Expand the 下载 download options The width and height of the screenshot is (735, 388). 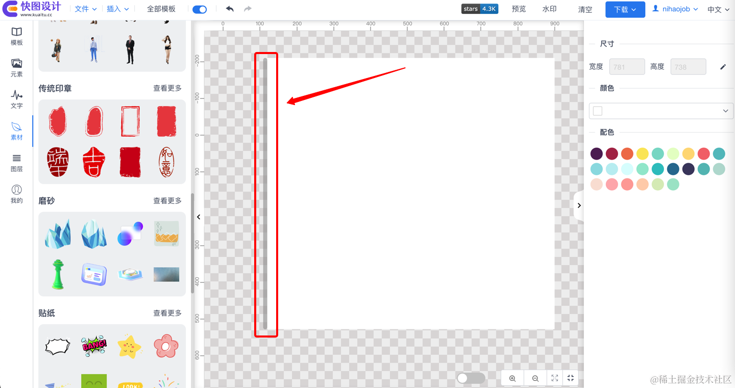tap(625, 9)
